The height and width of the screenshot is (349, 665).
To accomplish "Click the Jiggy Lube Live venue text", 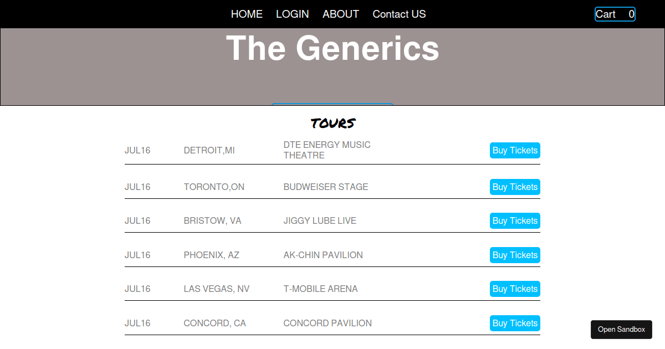I will point(320,220).
